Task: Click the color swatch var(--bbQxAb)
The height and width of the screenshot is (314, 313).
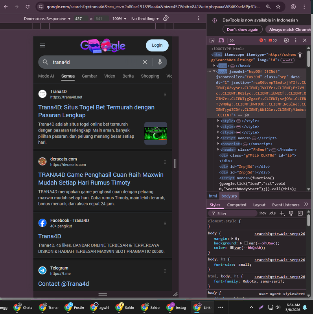Action: (x=232, y=248)
